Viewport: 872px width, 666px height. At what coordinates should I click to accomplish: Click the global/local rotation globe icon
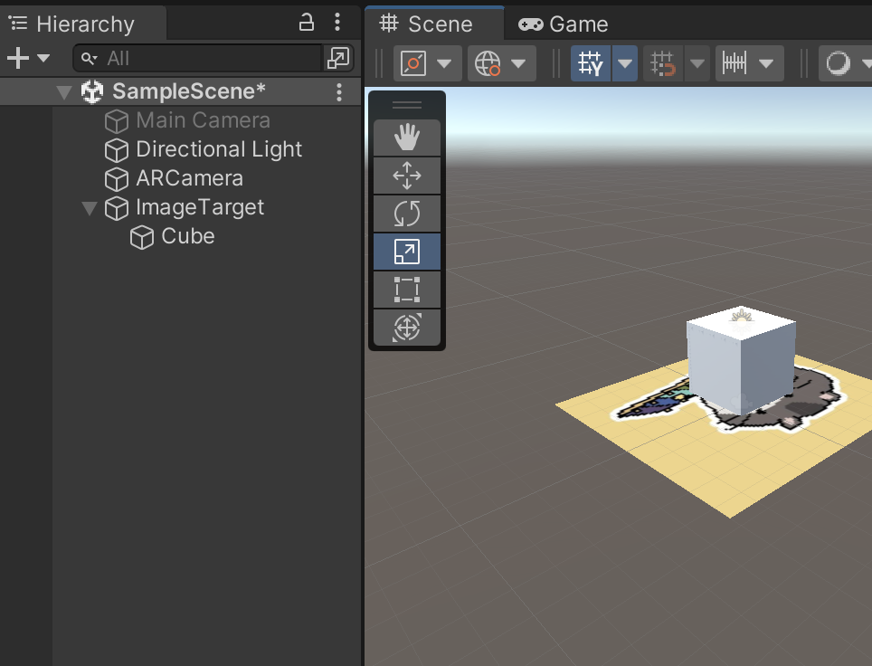point(488,63)
